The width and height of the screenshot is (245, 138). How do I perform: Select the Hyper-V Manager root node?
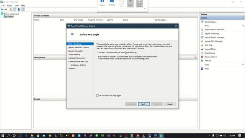(11, 14)
